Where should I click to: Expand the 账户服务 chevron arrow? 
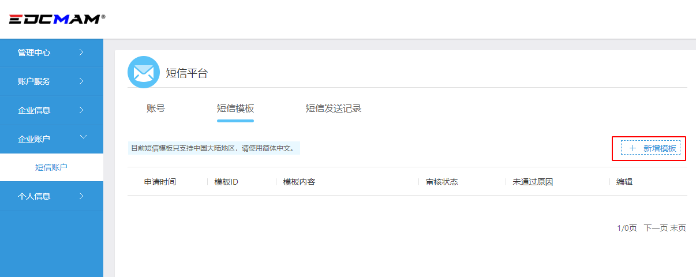81,81
